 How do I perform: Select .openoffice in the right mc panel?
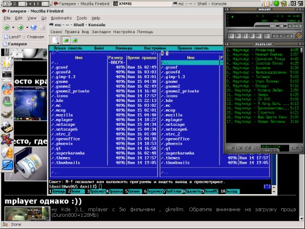click(190, 139)
